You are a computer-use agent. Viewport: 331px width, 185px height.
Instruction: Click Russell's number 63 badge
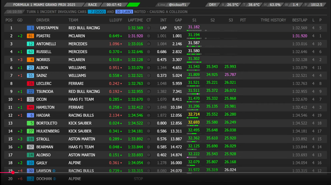click(x=31, y=52)
